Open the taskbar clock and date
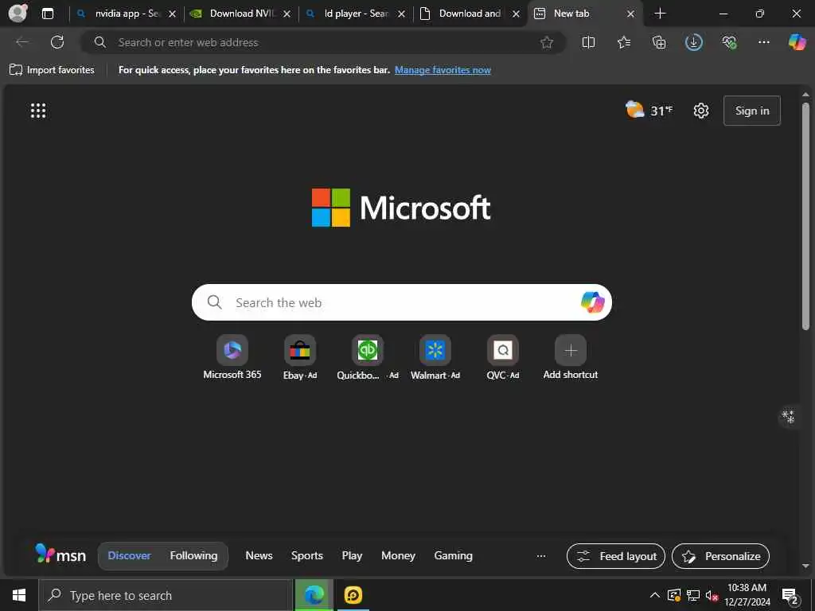Viewport: 815px width, 611px height. (x=747, y=595)
